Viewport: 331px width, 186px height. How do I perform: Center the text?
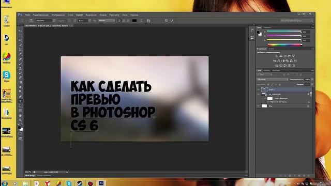pos(124,21)
